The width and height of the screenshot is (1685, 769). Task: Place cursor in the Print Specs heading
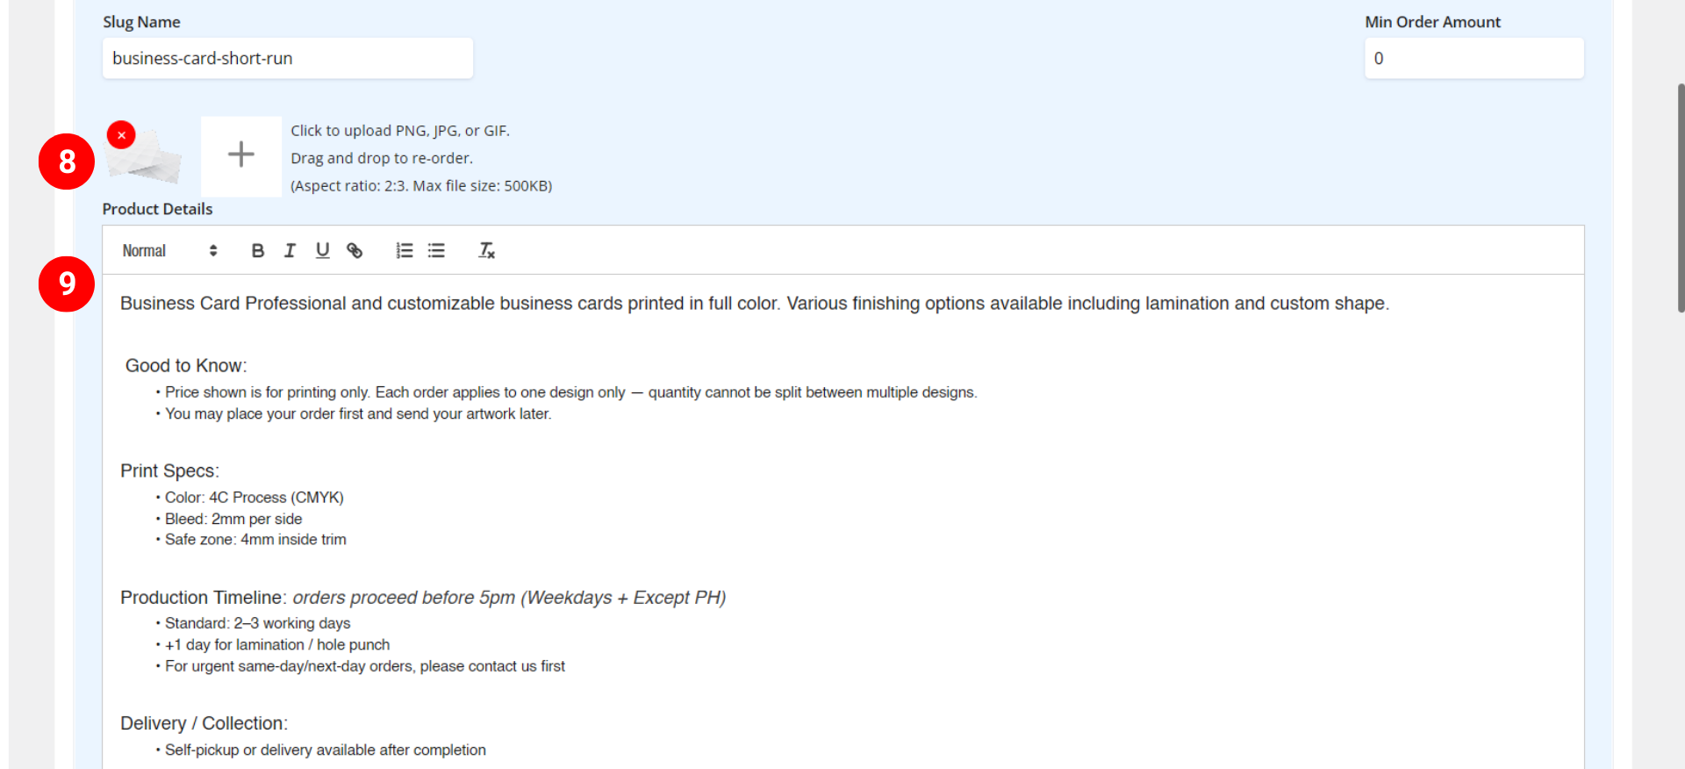[x=169, y=471]
